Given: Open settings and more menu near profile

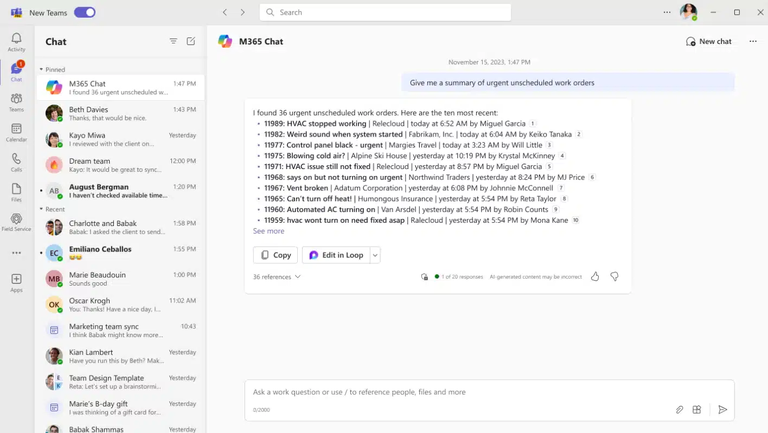Looking at the screenshot, I should tap(667, 12).
